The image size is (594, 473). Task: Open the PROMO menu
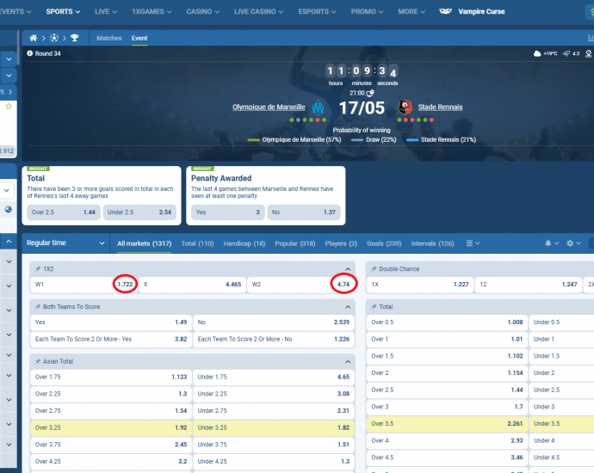tap(367, 12)
